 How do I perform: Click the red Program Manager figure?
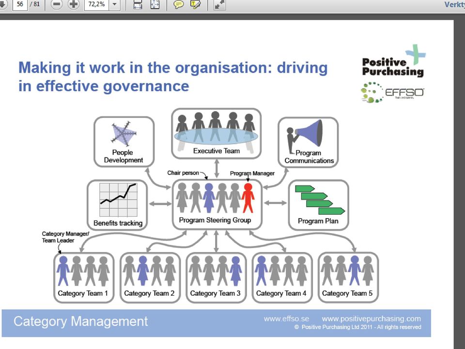pyautogui.click(x=248, y=198)
